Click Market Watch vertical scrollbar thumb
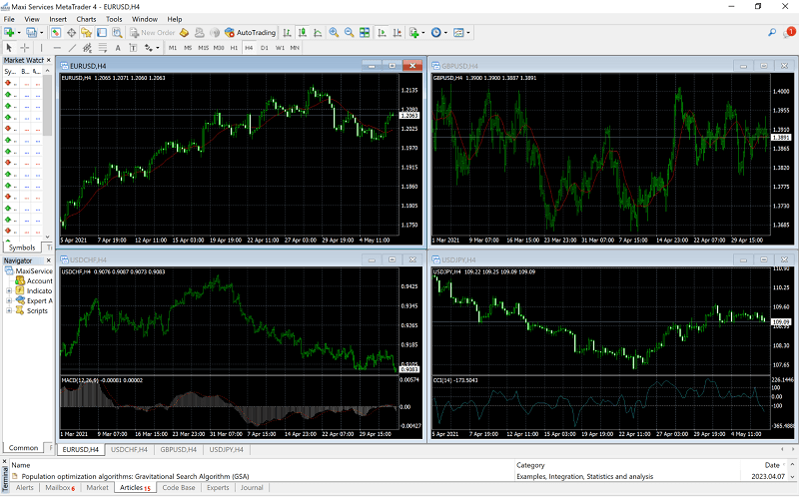This screenshot has height=497, width=799. coord(47,106)
